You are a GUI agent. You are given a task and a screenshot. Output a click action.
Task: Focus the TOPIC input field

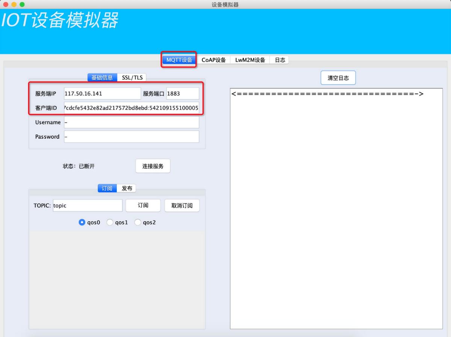88,205
